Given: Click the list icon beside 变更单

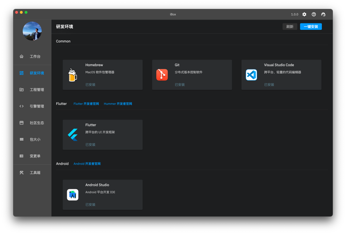Looking at the screenshot, I should [21, 156].
